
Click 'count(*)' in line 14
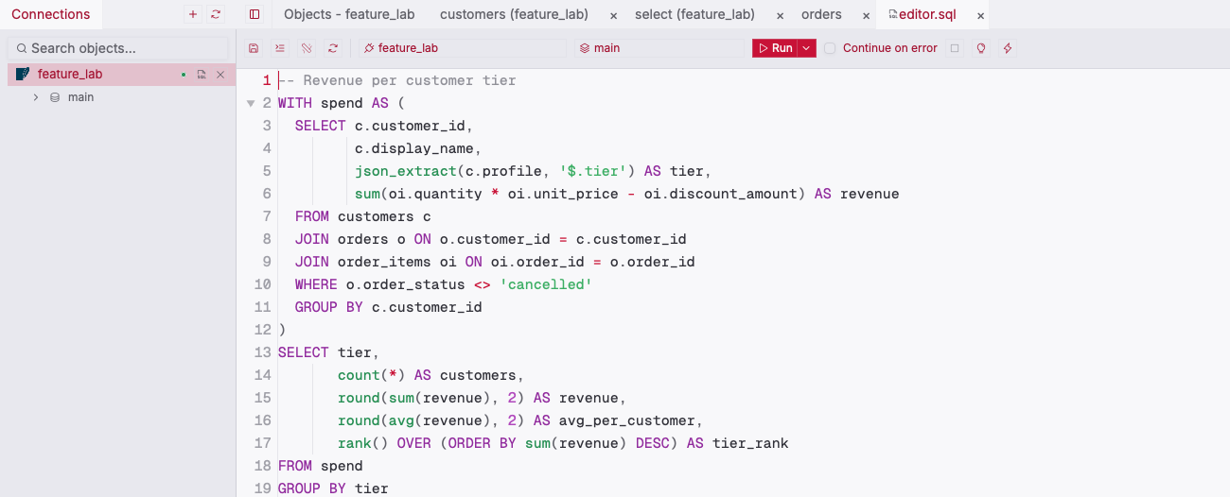372,375
